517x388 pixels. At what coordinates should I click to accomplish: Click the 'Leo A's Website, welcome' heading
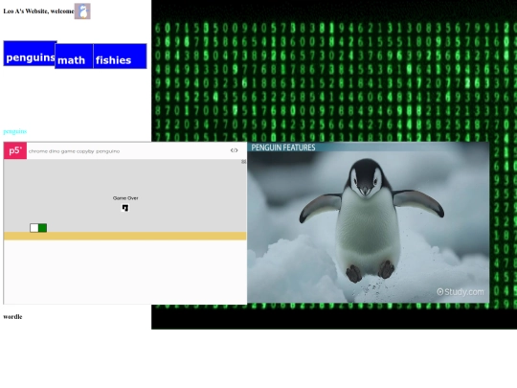coord(38,11)
